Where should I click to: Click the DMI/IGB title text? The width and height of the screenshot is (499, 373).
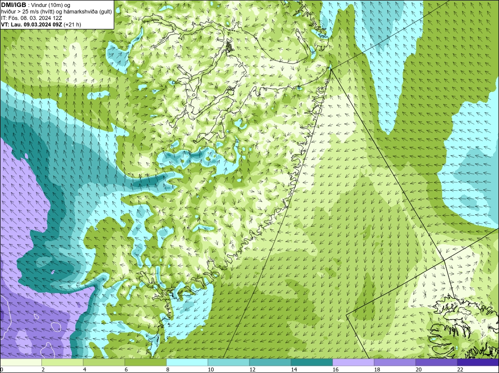pyautogui.click(x=13, y=5)
